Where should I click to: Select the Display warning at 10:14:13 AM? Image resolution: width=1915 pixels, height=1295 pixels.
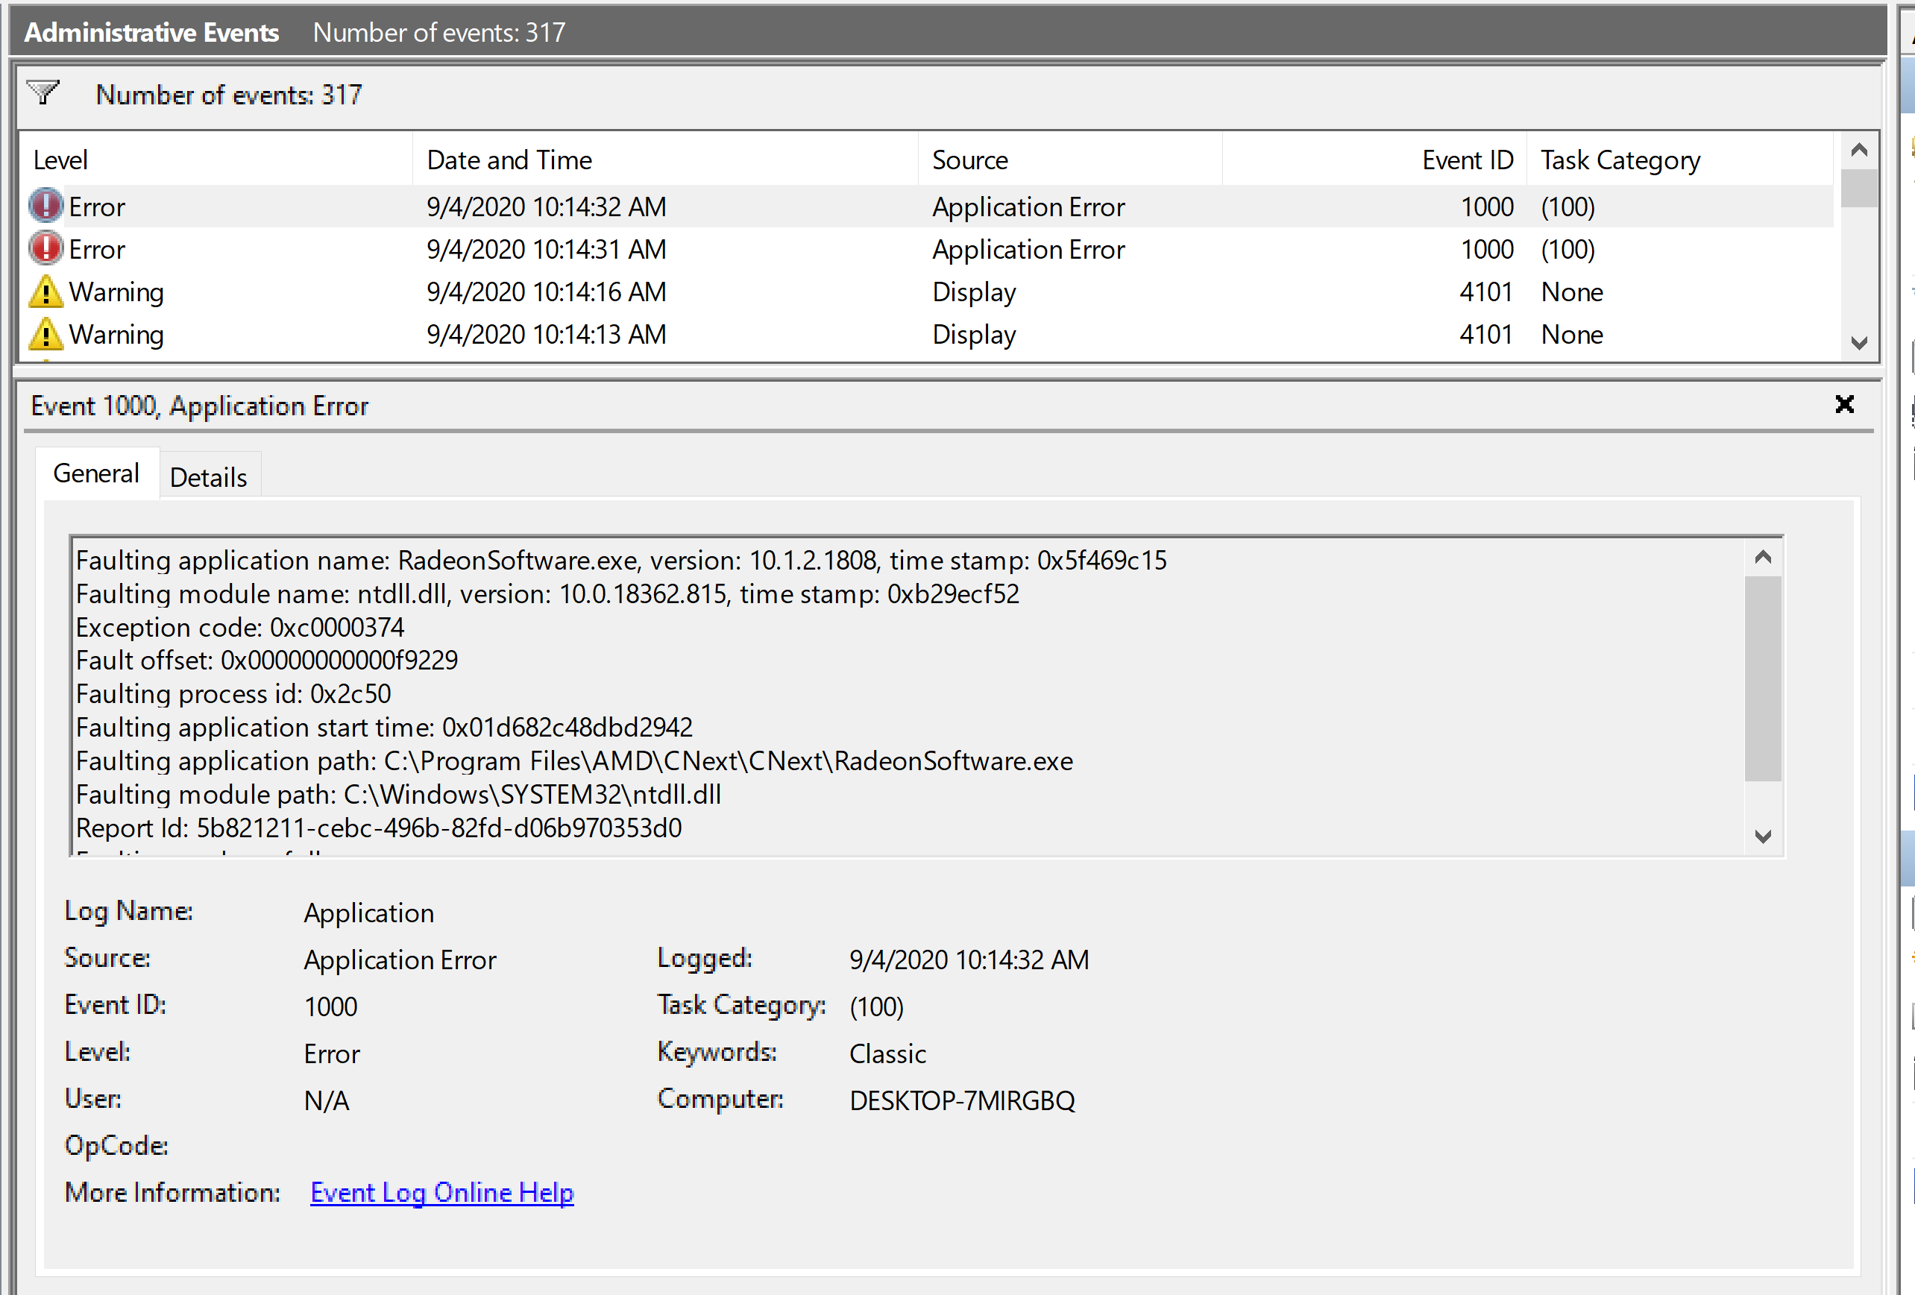(x=927, y=334)
